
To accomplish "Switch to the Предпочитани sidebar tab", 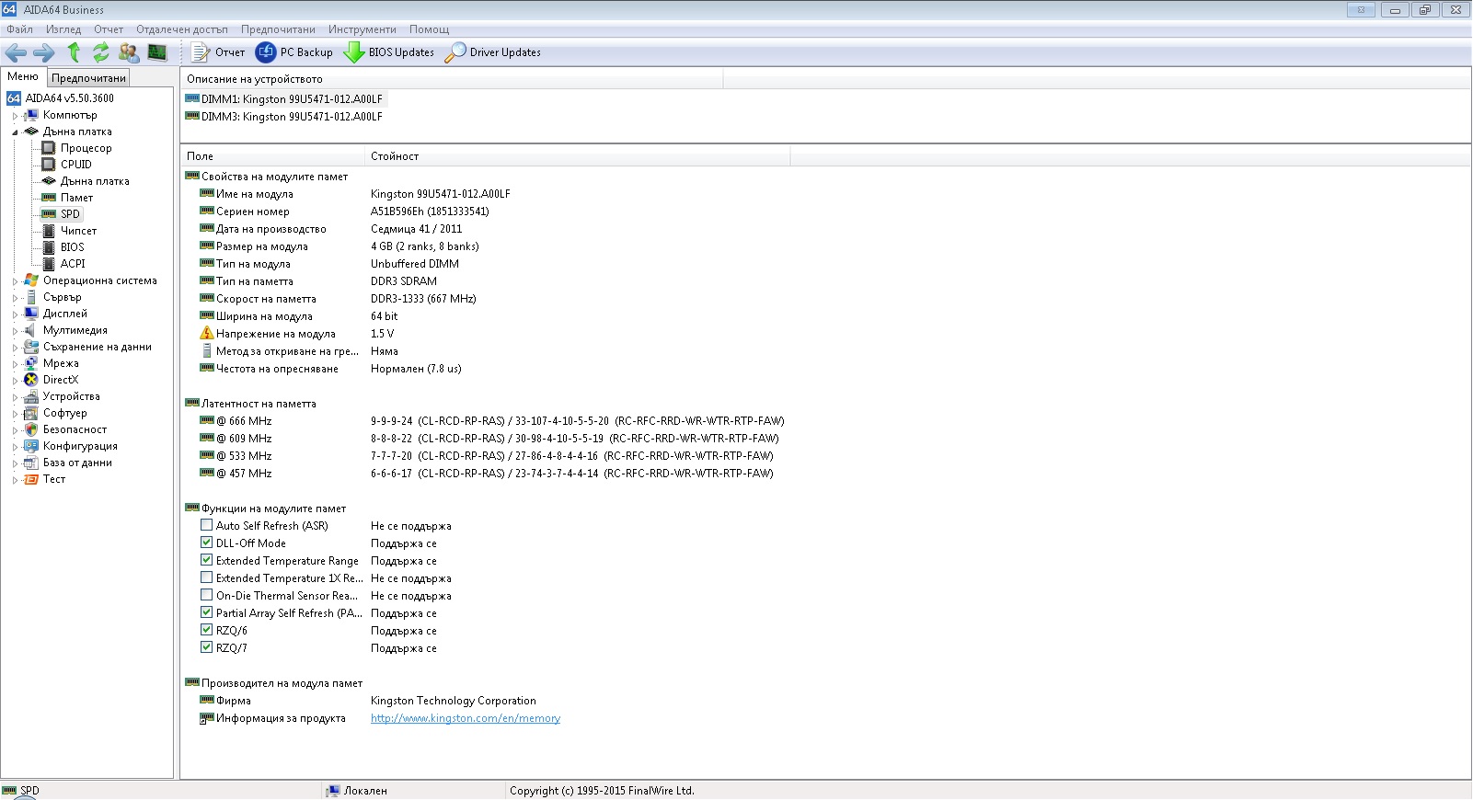I will (88, 78).
